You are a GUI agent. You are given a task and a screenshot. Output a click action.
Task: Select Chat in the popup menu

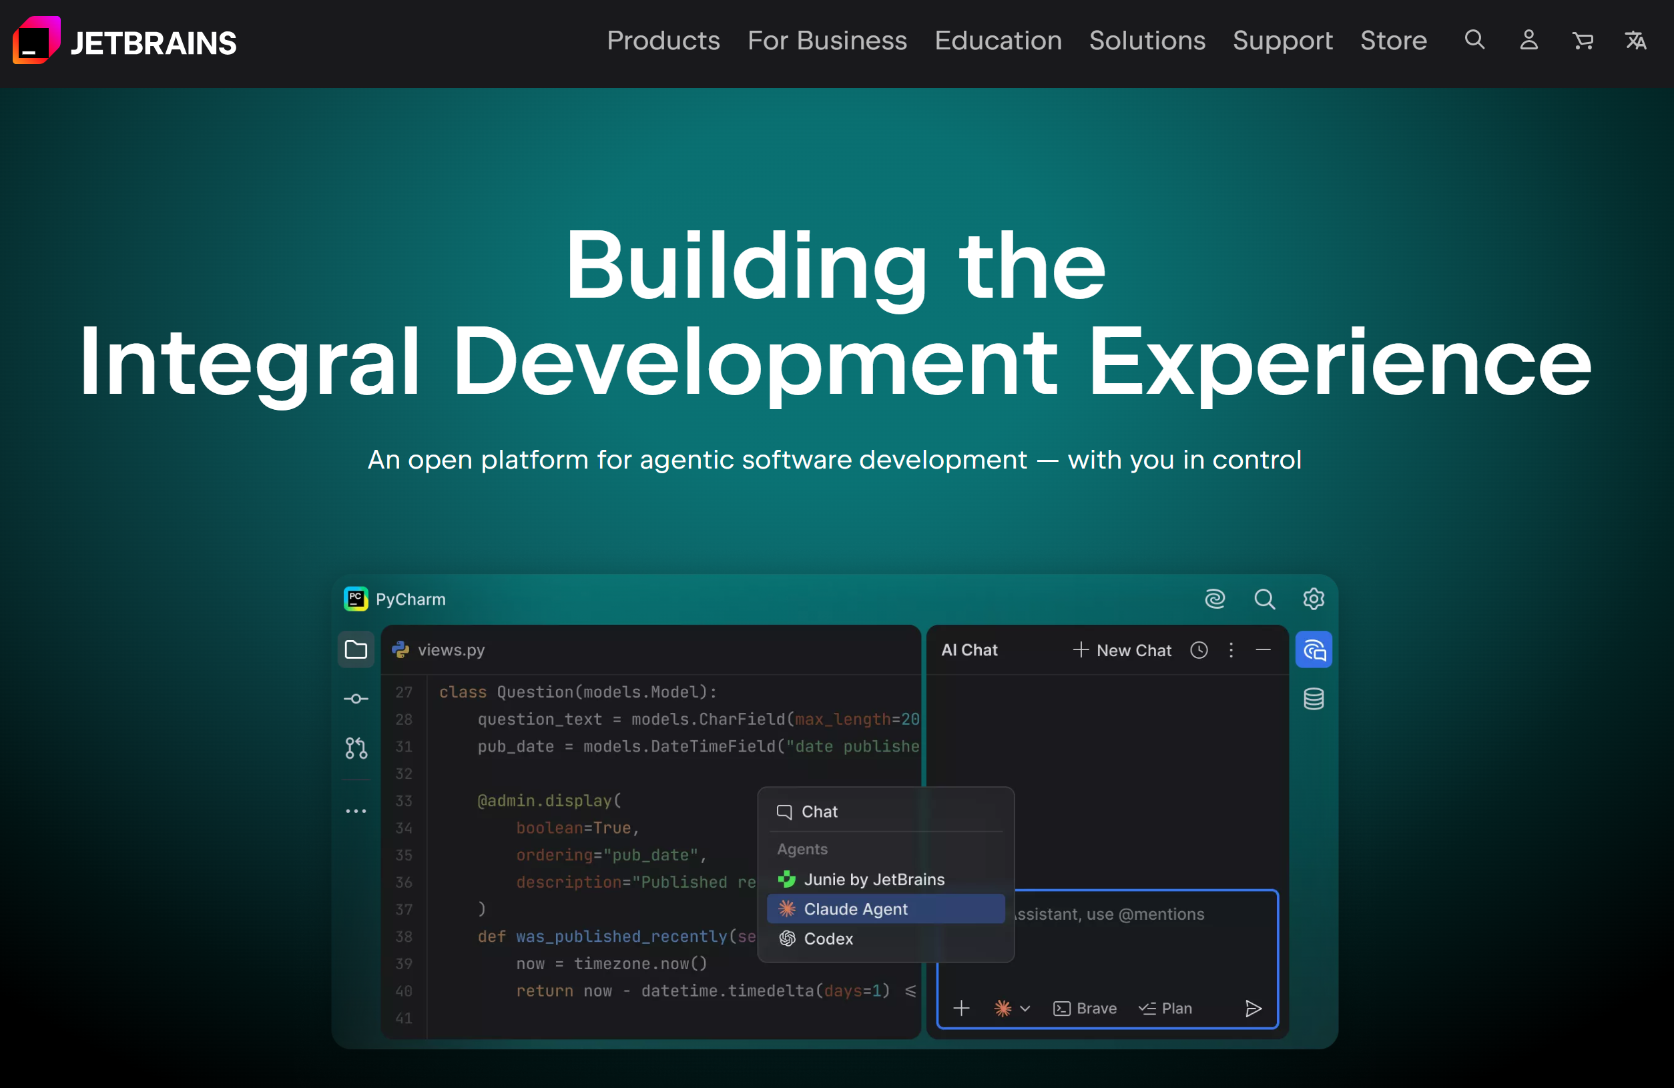click(886, 812)
